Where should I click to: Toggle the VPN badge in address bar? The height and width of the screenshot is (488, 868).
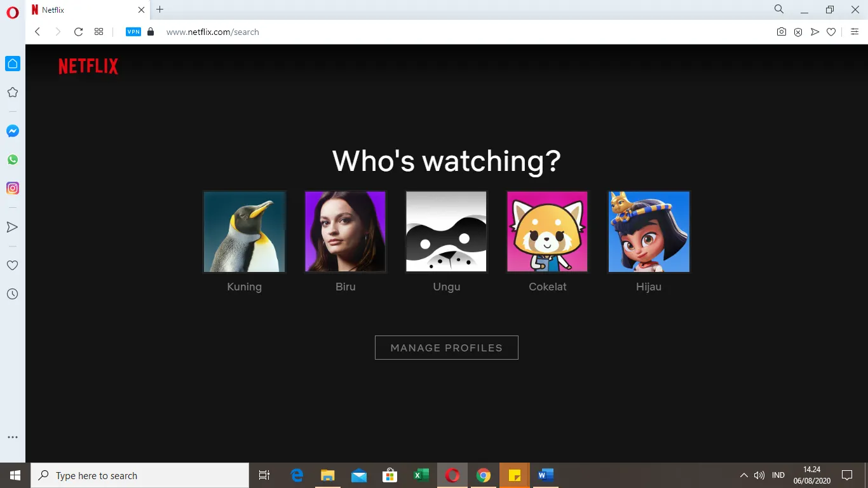tap(133, 32)
